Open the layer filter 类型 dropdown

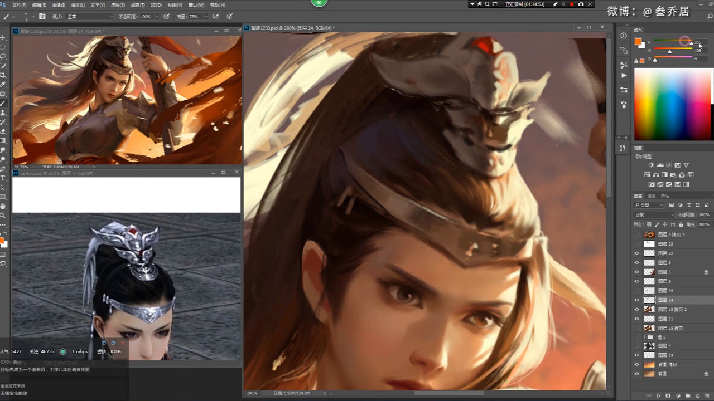pos(649,206)
